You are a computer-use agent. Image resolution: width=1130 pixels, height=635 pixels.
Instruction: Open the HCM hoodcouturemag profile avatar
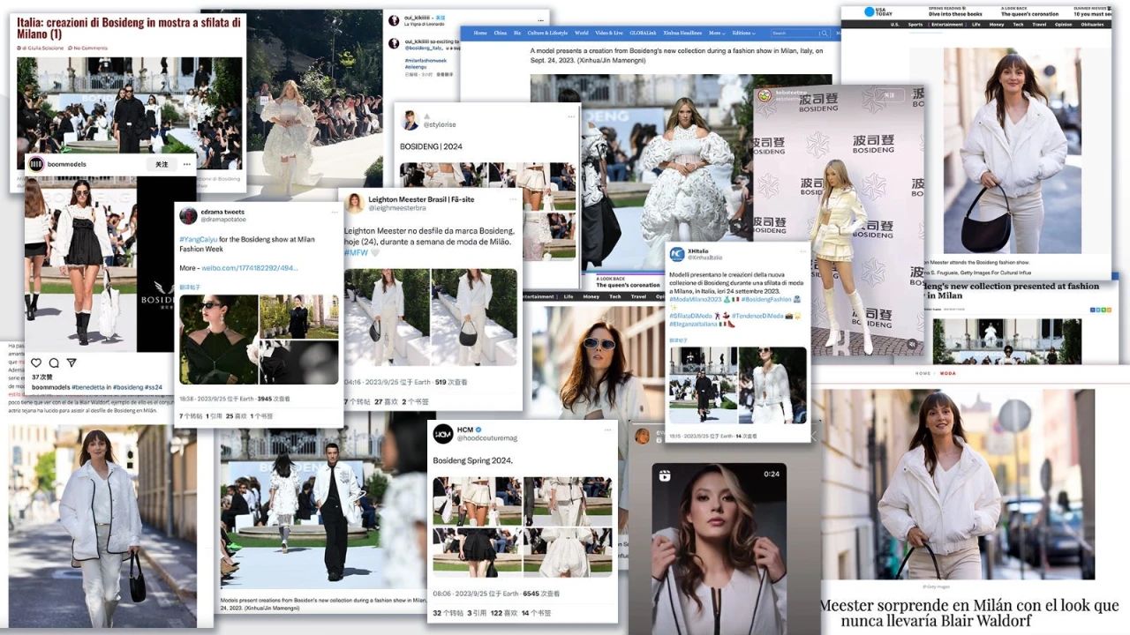pos(443,434)
